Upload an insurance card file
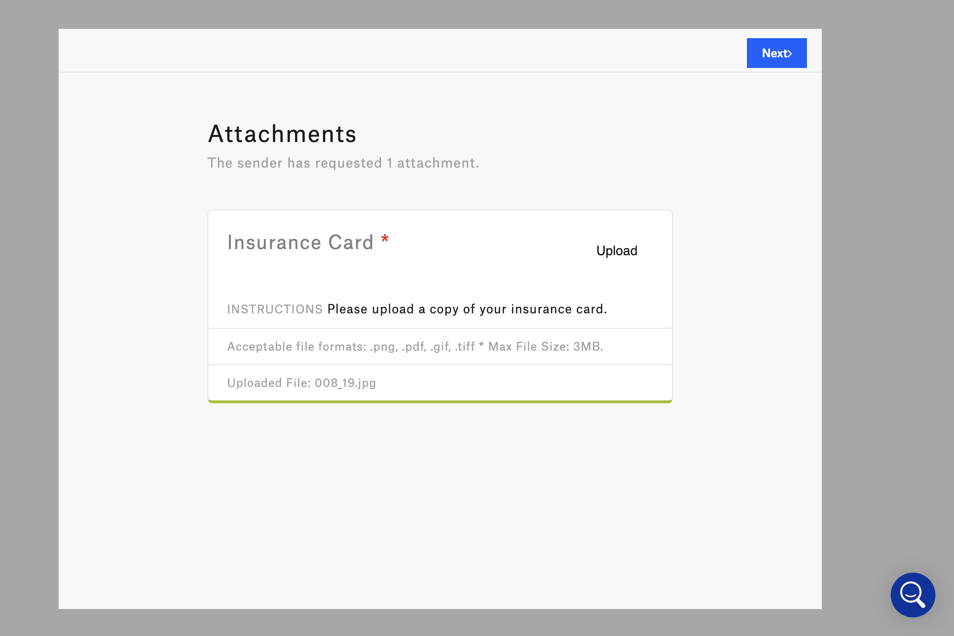954x636 pixels. (x=617, y=250)
